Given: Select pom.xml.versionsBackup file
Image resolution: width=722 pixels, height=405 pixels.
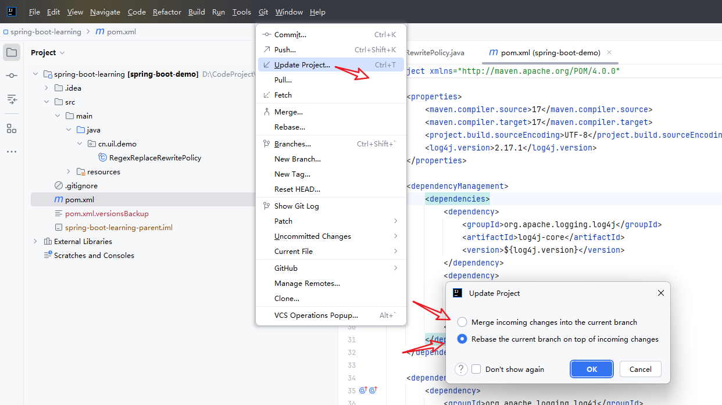Looking at the screenshot, I should (101, 214).
